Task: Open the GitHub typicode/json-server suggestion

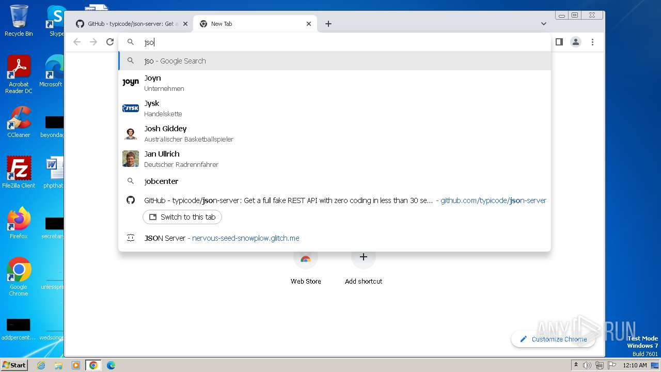Action: coord(335,200)
